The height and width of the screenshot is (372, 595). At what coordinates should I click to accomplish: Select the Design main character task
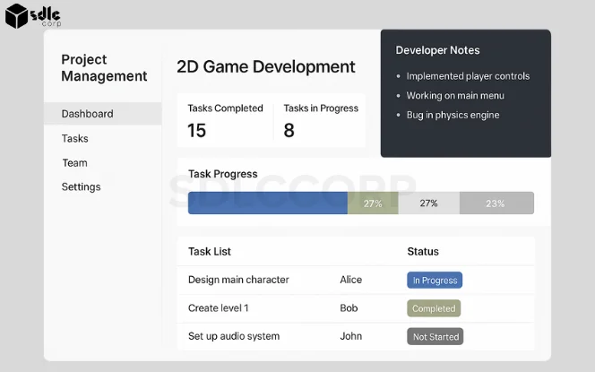pyautogui.click(x=238, y=280)
